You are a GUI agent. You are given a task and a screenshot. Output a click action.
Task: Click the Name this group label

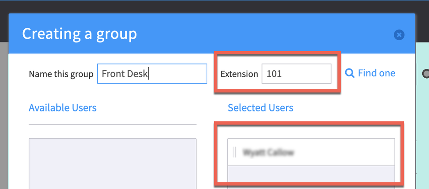pos(61,74)
